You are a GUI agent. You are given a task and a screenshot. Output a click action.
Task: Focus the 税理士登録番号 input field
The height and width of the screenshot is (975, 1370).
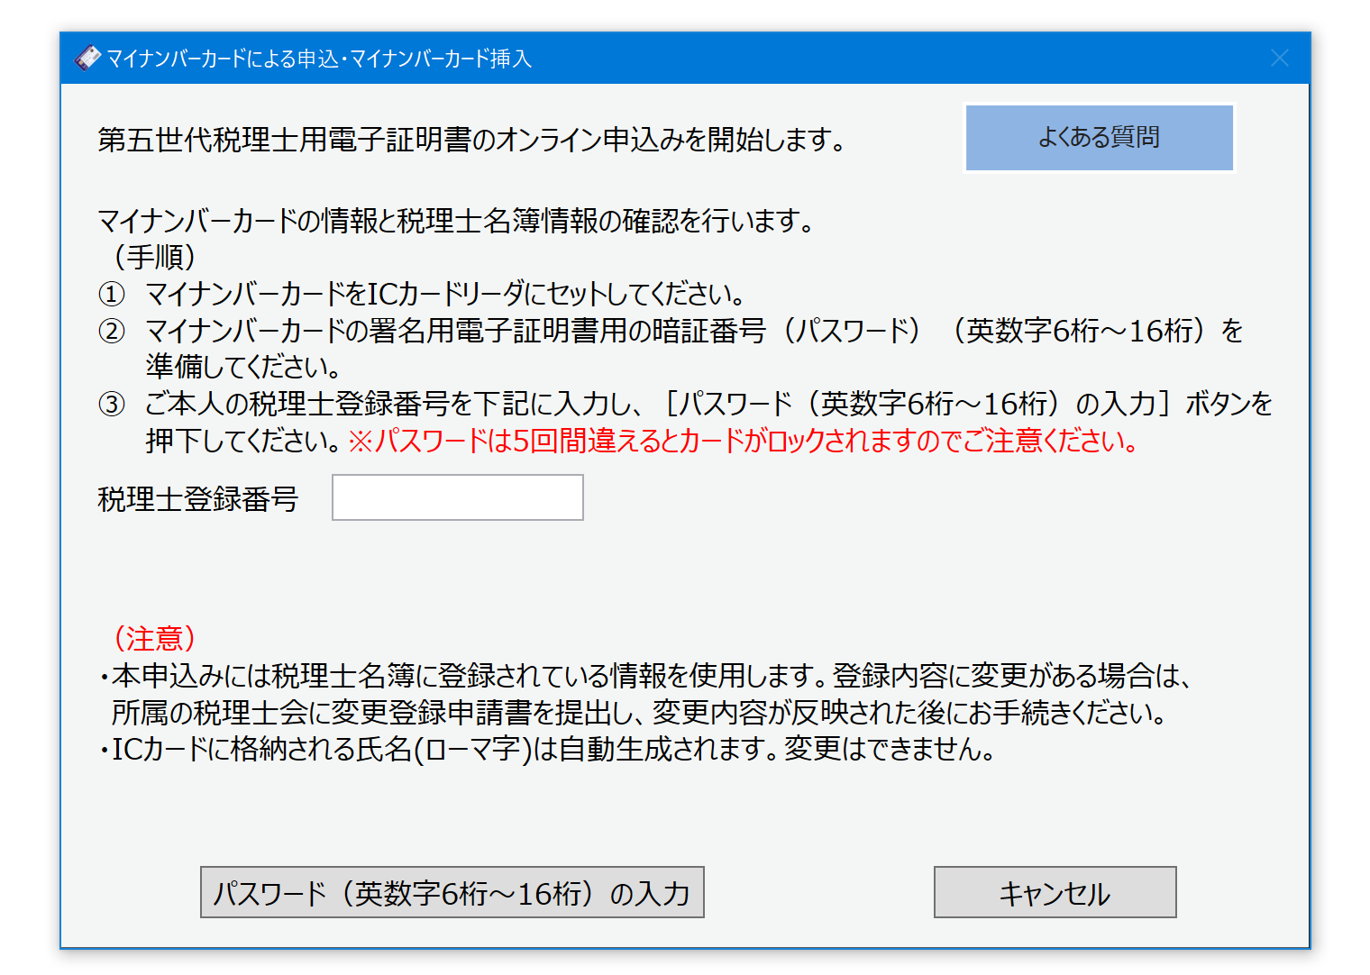(457, 497)
